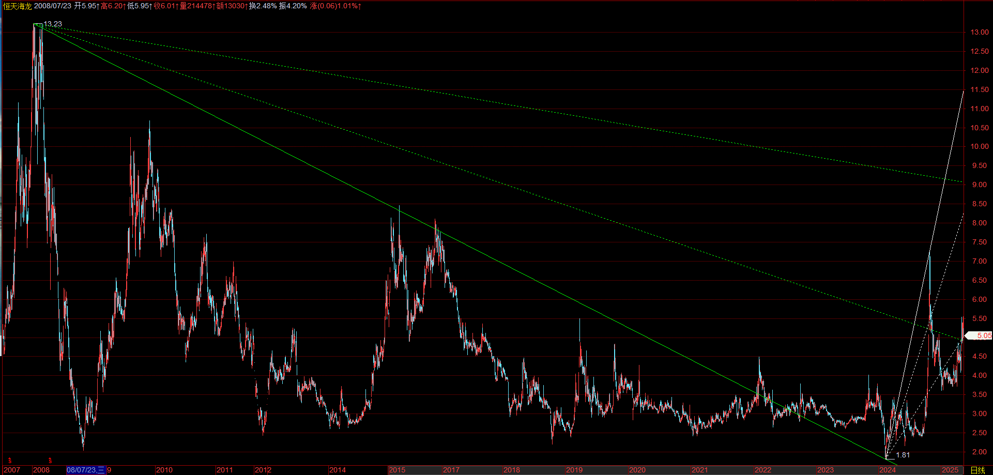
Task: Click the 8.00 price axis label
Action: pyautogui.click(x=981, y=223)
